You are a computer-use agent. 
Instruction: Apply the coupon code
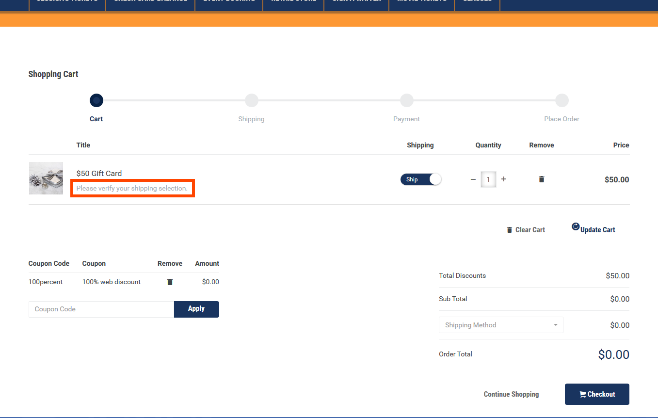[x=196, y=309]
